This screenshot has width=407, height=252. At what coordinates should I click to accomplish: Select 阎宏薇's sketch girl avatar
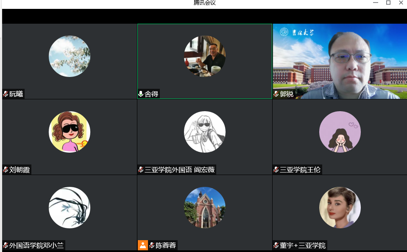coord(205,132)
